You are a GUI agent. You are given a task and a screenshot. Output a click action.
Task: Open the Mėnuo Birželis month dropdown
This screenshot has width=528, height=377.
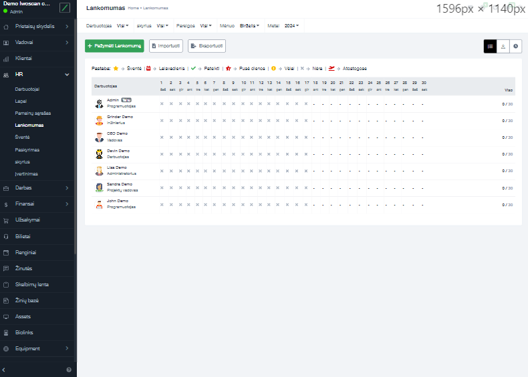(x=249, y=26)
